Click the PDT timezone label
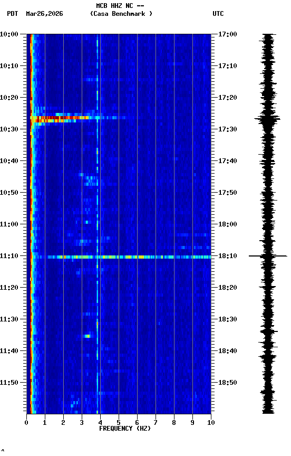Viewport: 291px width, 456px height. pos(13,14)
